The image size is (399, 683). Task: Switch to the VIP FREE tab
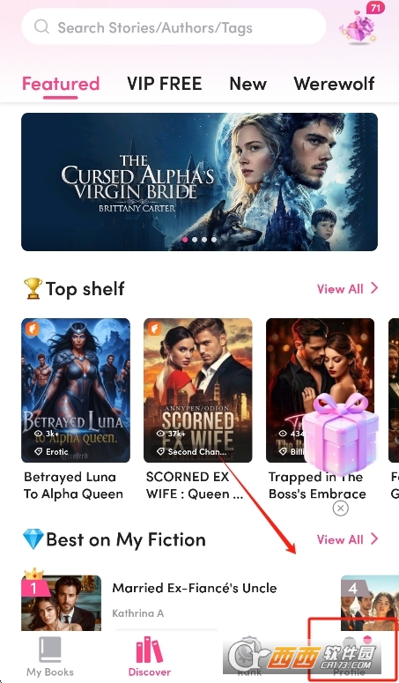(165, 83)
